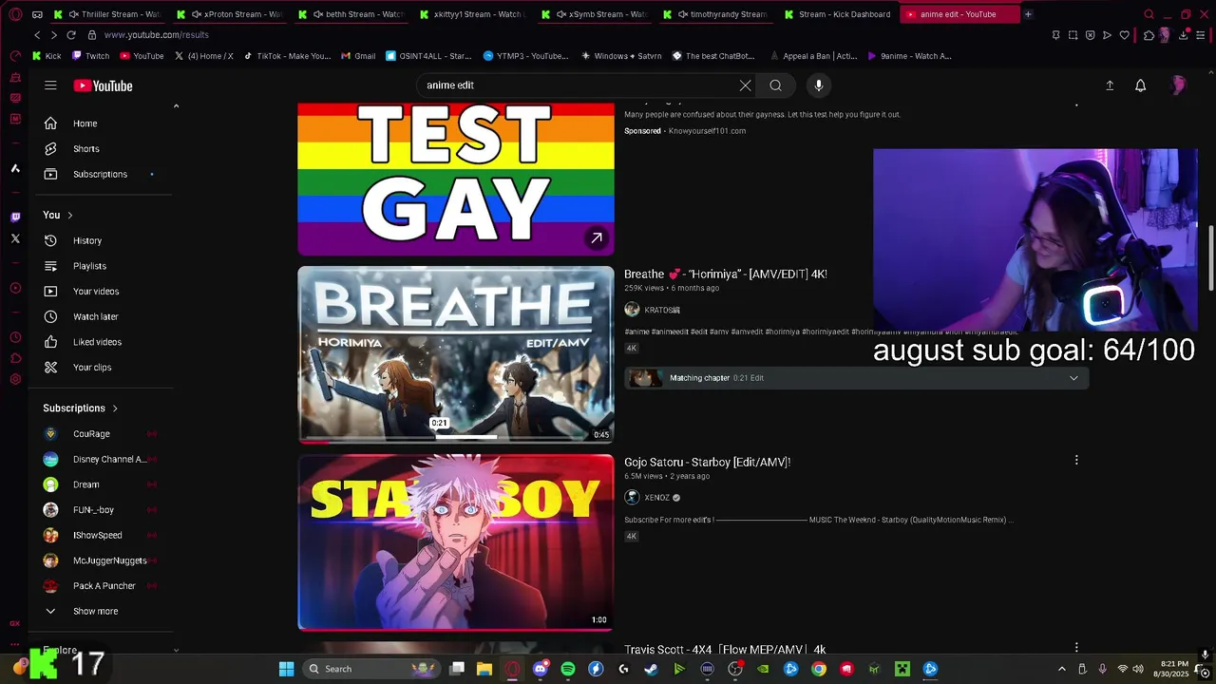
Task: Go back in browser history
Action: [x=37, y=35]
